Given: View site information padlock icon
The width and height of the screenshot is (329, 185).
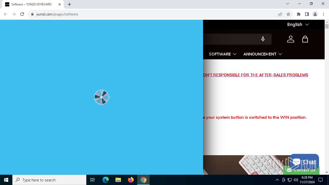Looking at the screenshot, I should click(x=32, y=14).
